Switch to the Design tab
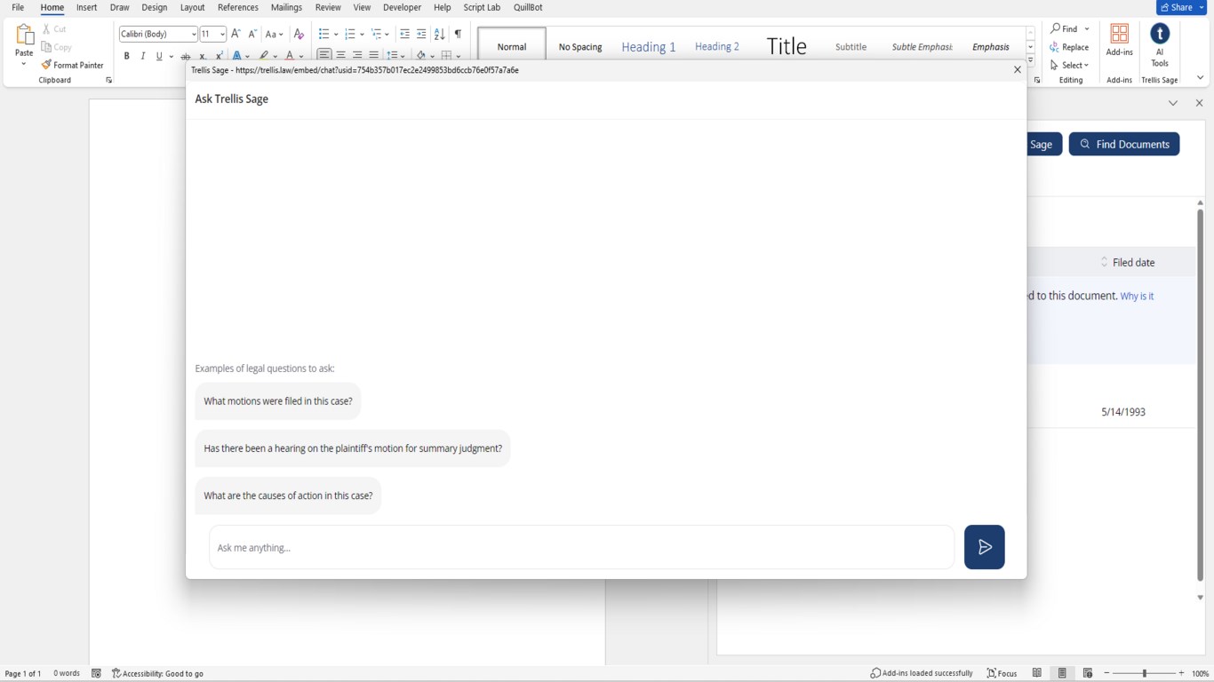 tap(155, 7)
